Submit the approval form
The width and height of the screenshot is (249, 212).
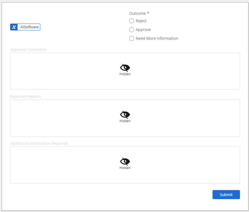(x=226, y=194)
